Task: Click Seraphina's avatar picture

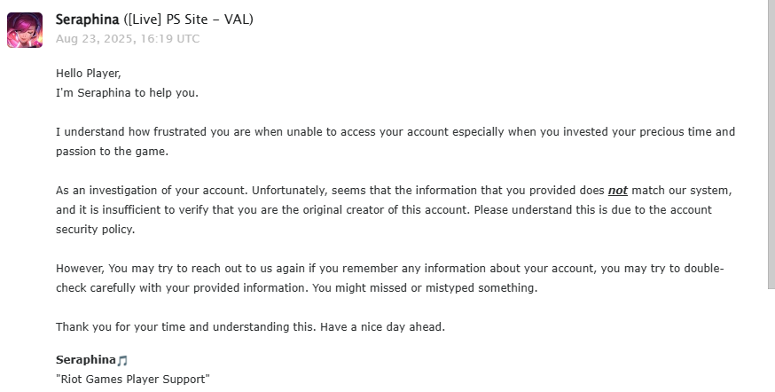Action: click(25, 30)
